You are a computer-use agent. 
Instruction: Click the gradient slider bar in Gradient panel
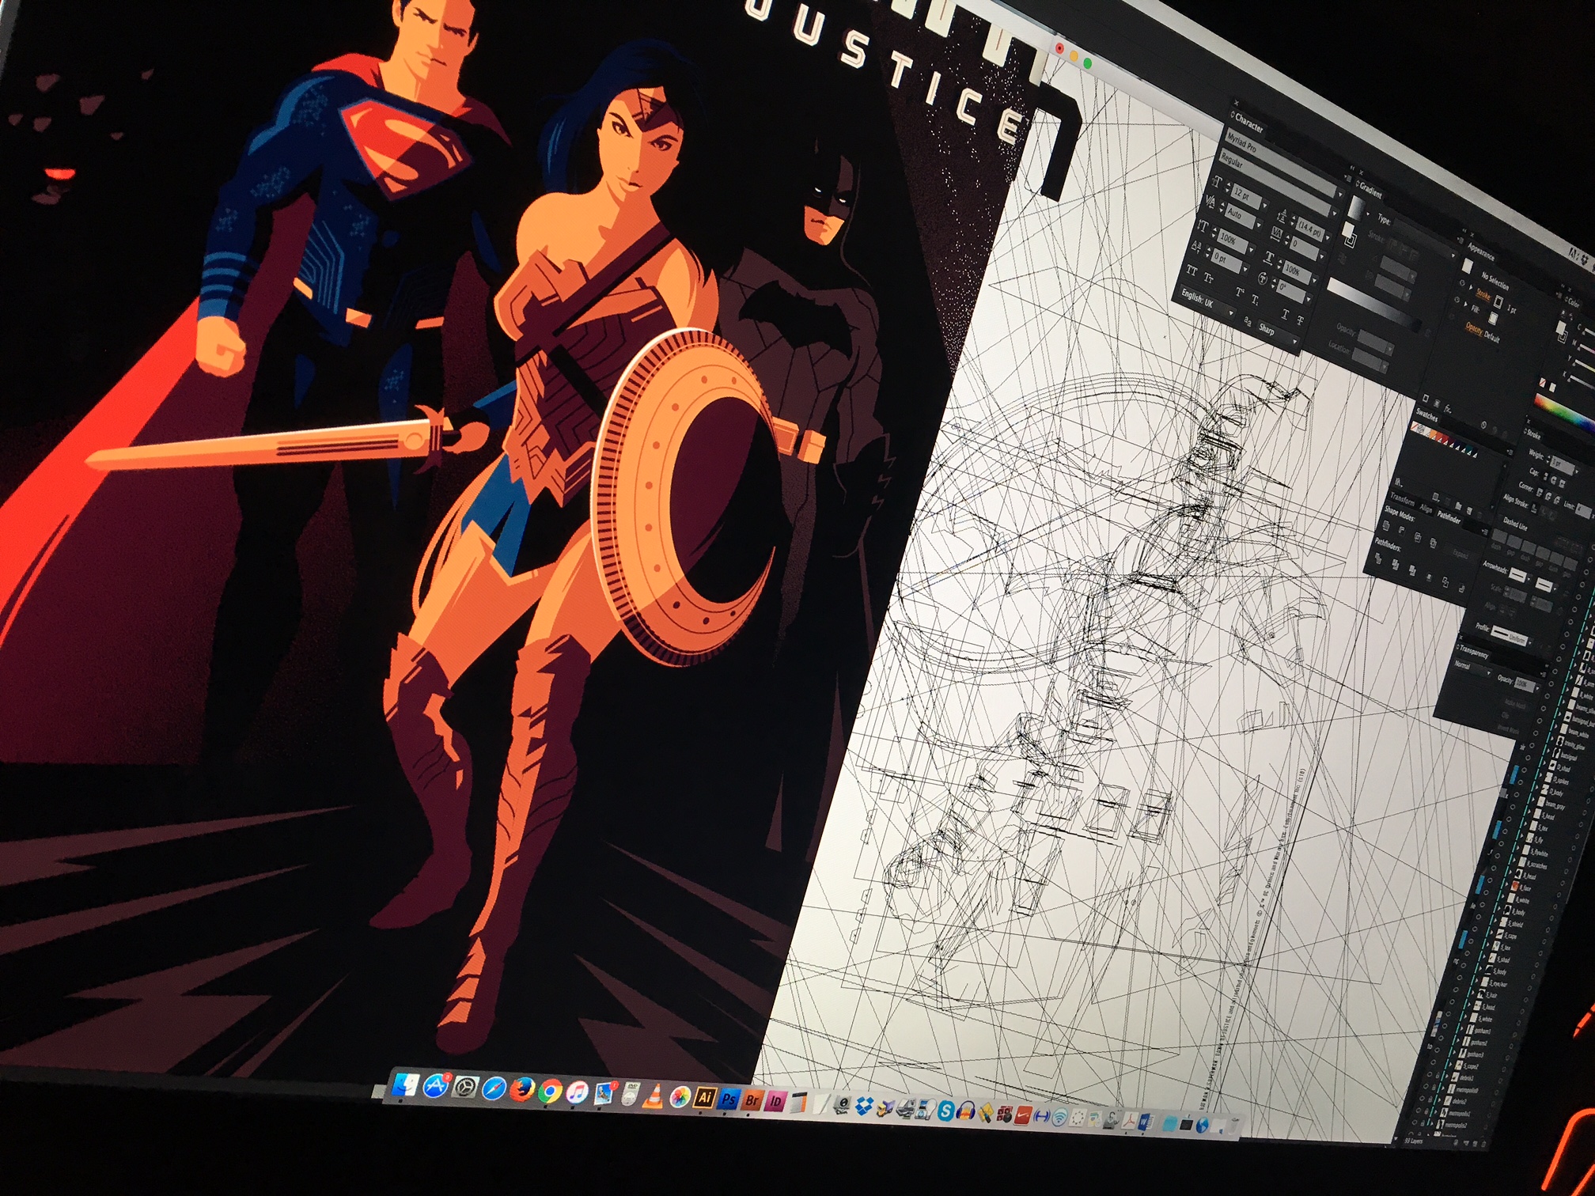click(1374, 304)
